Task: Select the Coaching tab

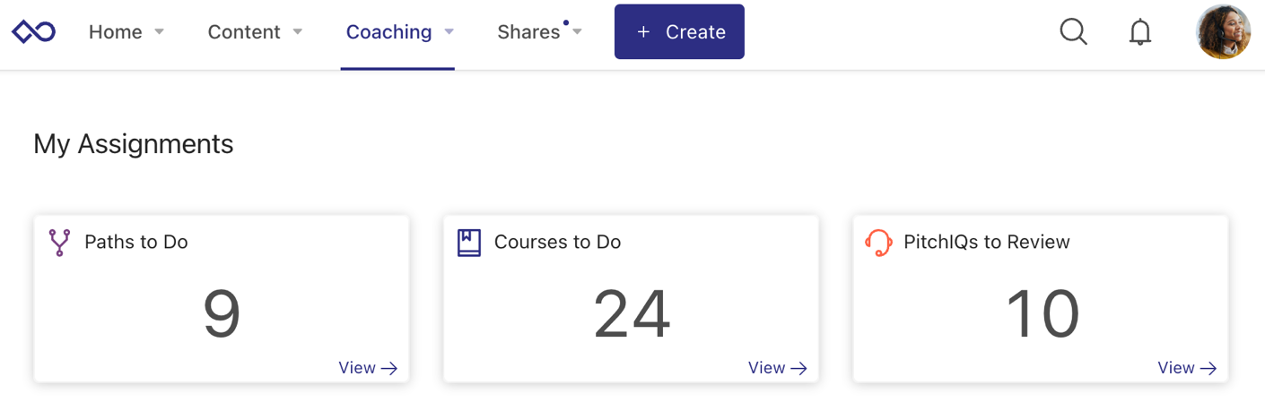Action: click(x=388, y=32)
